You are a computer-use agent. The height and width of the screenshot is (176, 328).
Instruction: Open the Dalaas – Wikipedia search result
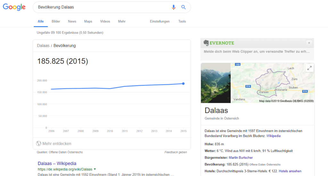click(57, 163)
